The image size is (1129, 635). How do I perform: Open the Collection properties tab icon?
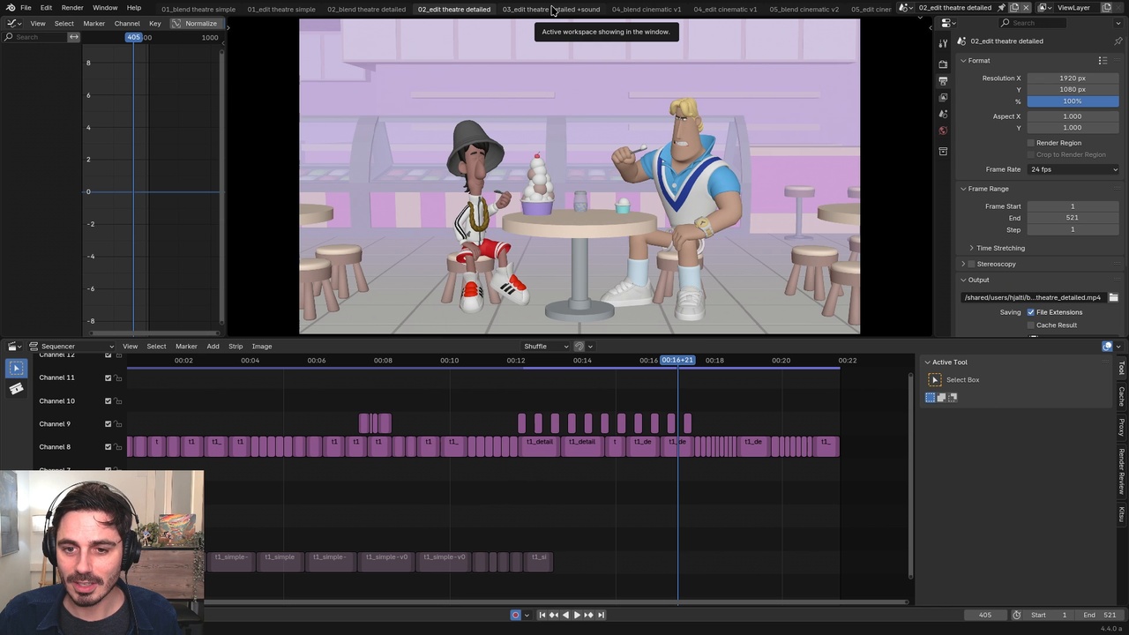coord(943,152)
